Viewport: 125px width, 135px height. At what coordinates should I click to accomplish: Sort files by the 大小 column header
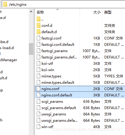[91, 12]
